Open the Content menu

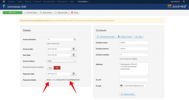(x=37, y=2)
